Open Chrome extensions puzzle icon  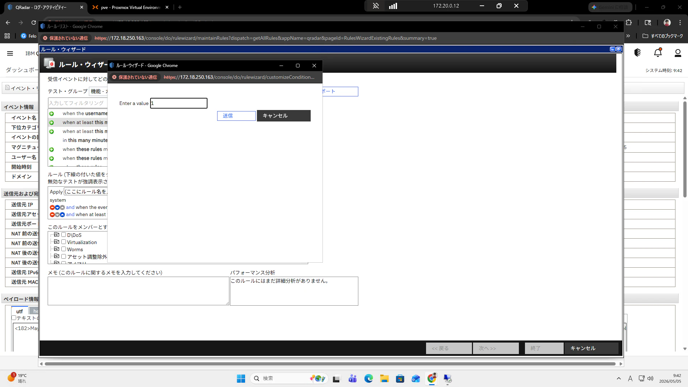click(629, 23)
